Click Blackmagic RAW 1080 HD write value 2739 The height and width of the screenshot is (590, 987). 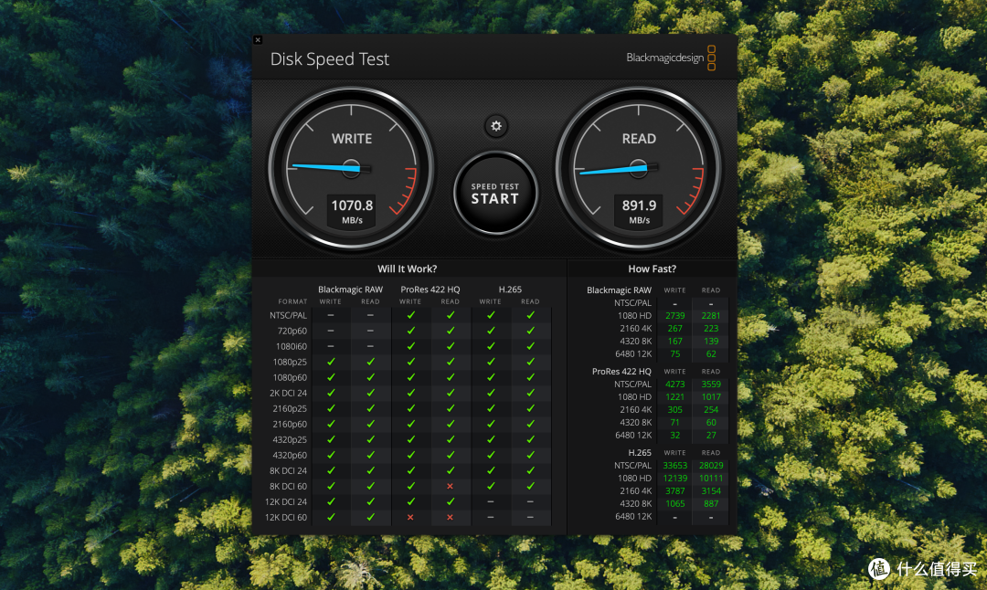[674, 316]
